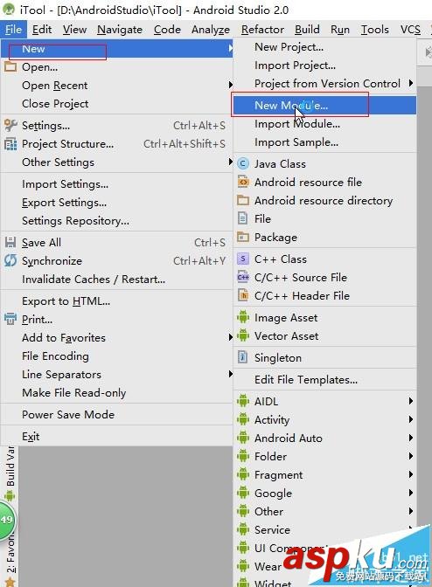Screen dimensions: 432x587
Task: Select the Android resource file icon
Action: 243,182
